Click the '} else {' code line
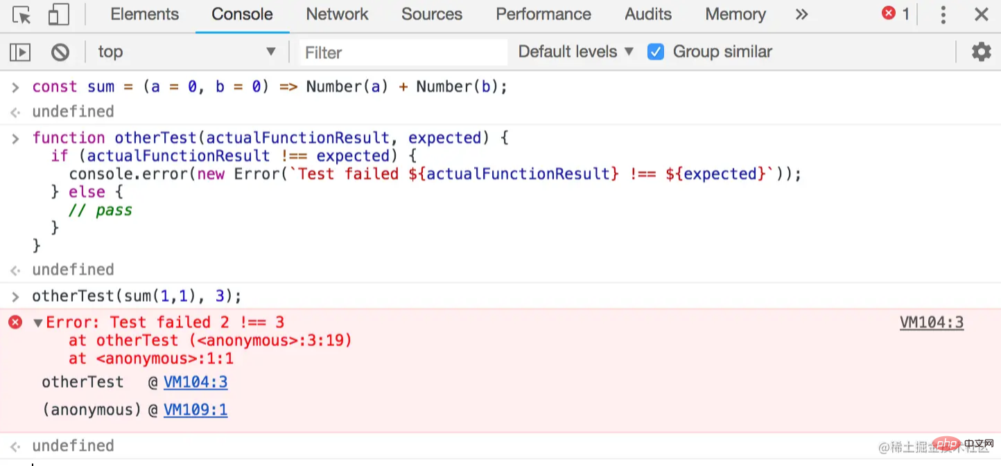 [x=87, y=192]
